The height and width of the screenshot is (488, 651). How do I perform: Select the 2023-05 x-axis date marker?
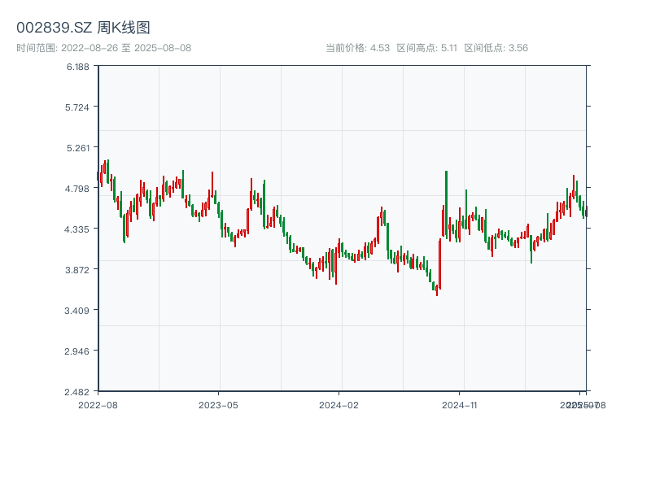219,404
